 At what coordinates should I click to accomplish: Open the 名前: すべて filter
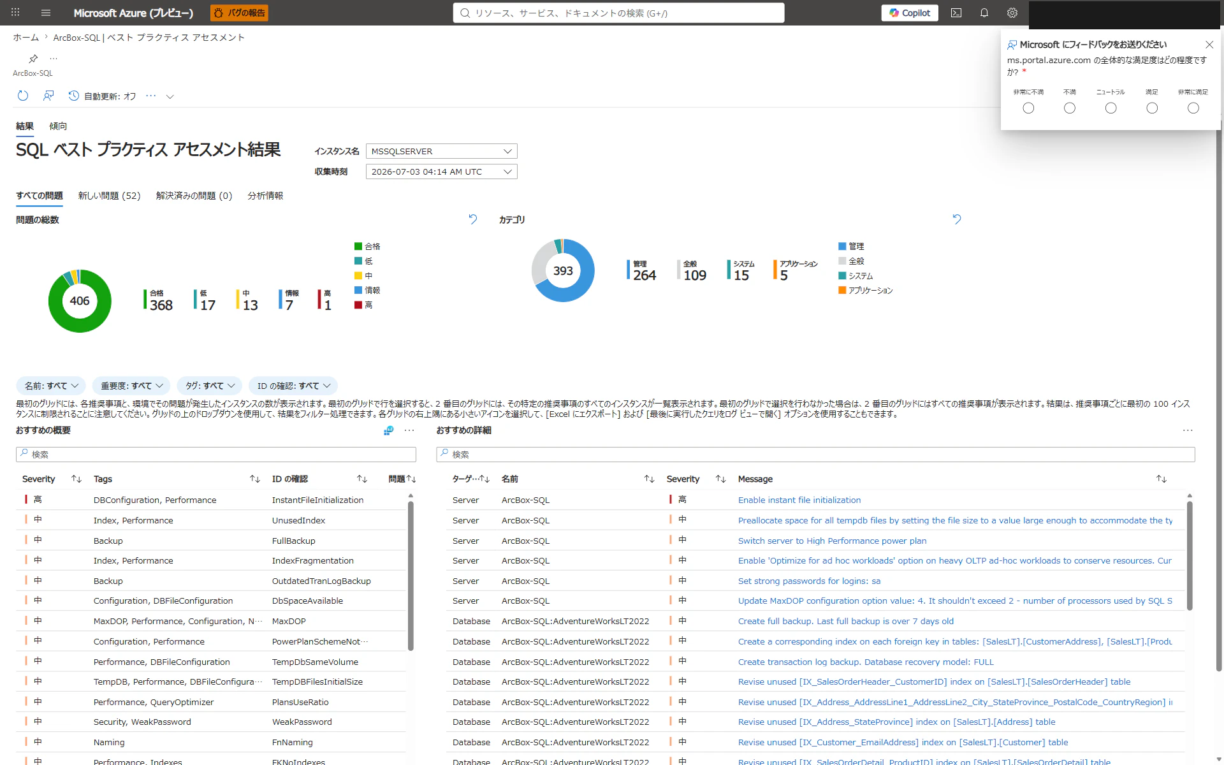(51, 386)
